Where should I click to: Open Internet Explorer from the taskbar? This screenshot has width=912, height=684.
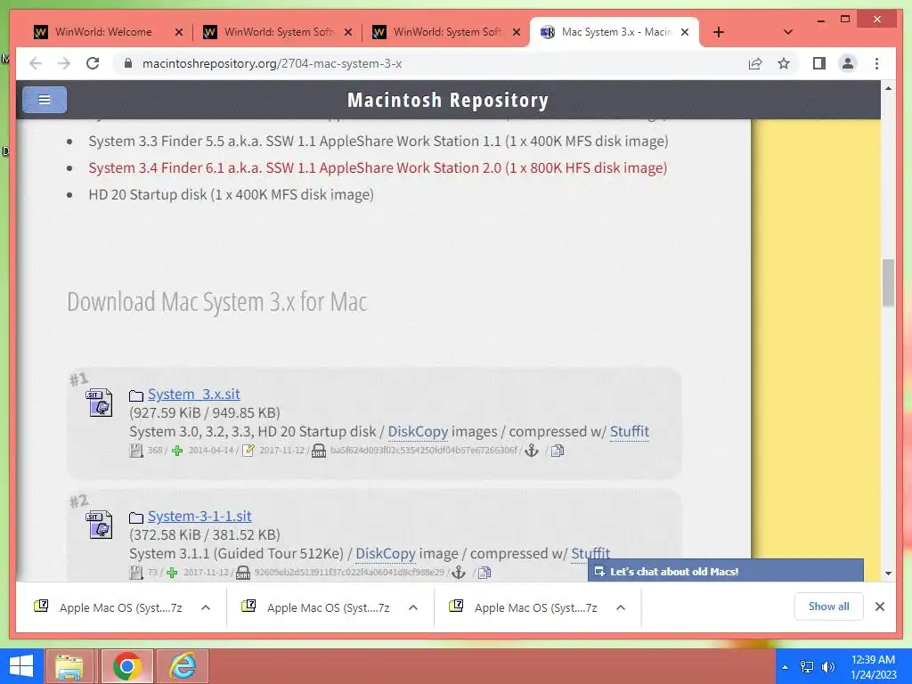click(182, 666)
